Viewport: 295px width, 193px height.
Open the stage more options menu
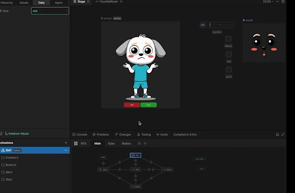coord(277,1)
